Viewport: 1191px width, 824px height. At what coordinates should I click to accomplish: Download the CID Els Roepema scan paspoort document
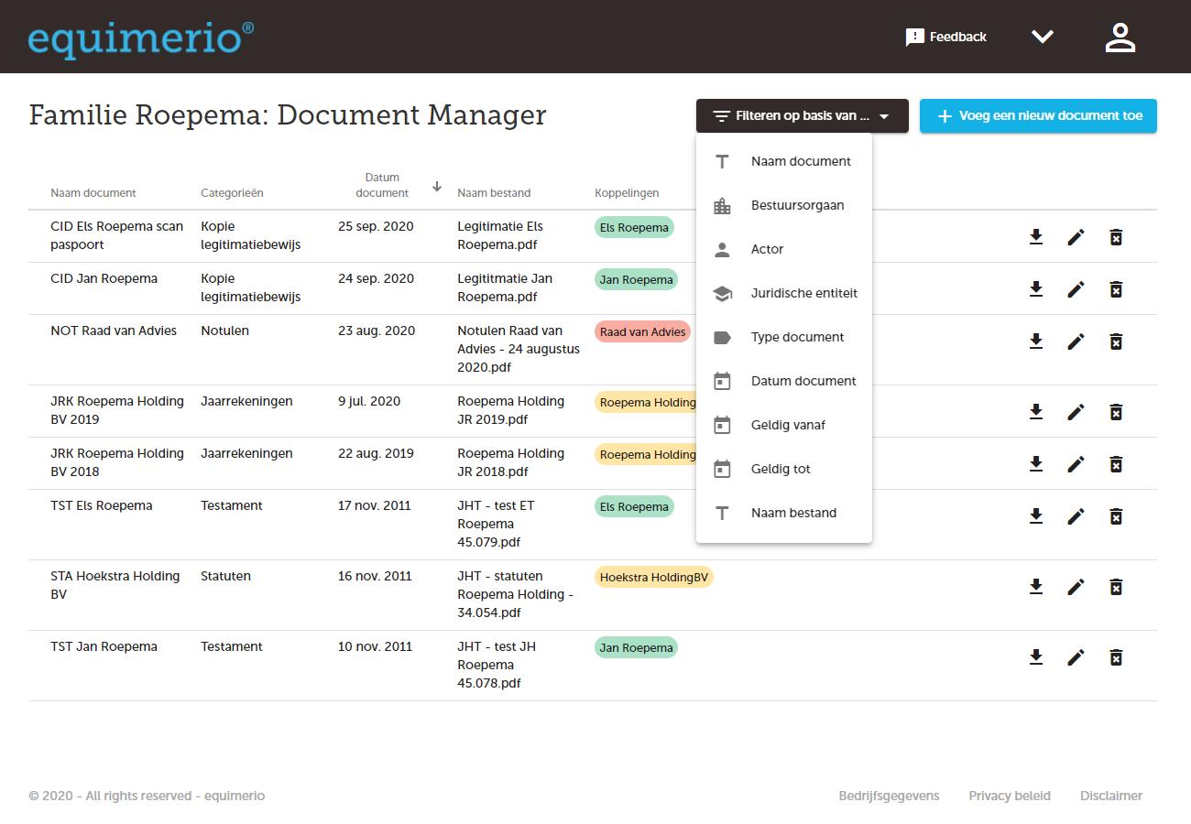click(x=1036, y=237)
